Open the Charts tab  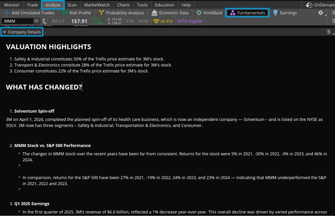tap(123, 5)
